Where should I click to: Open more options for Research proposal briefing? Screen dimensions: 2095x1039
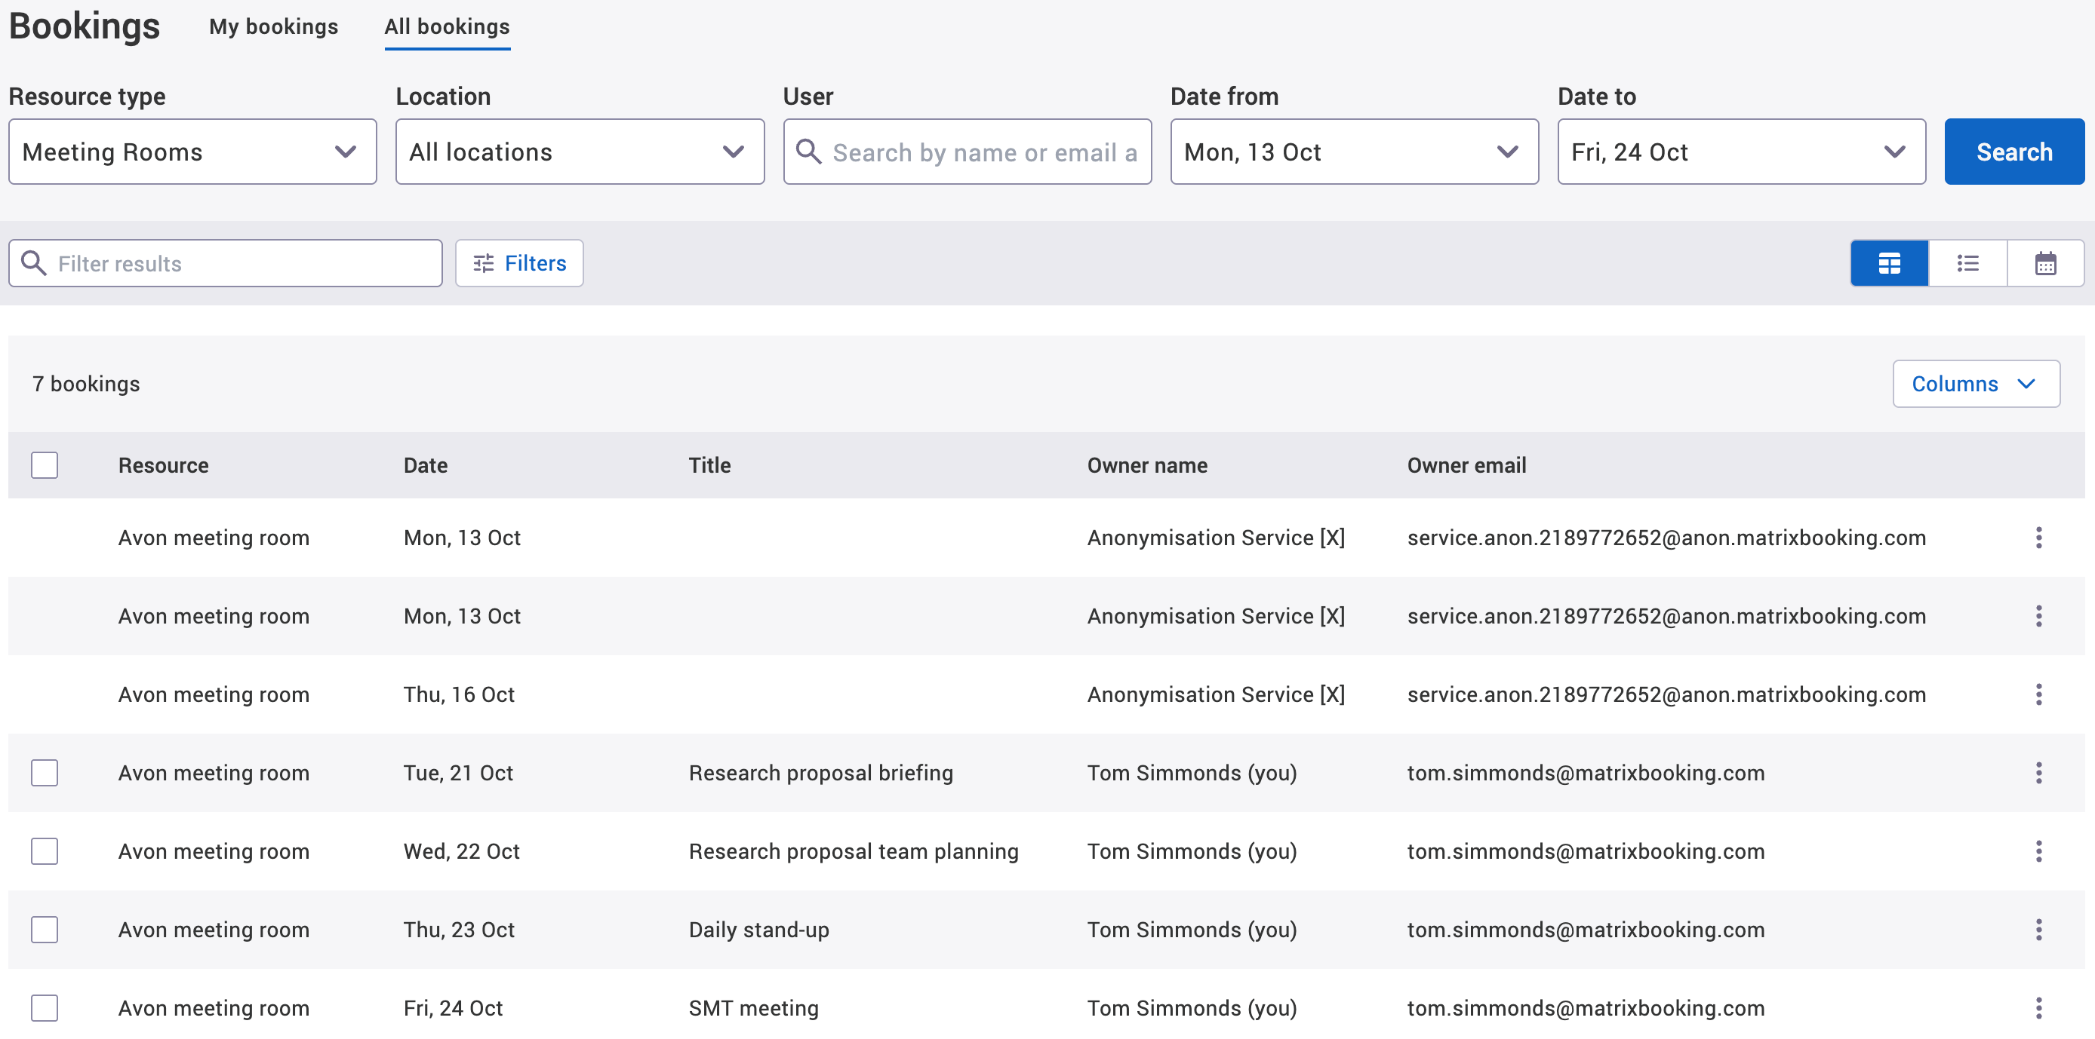pos(2038,773)
